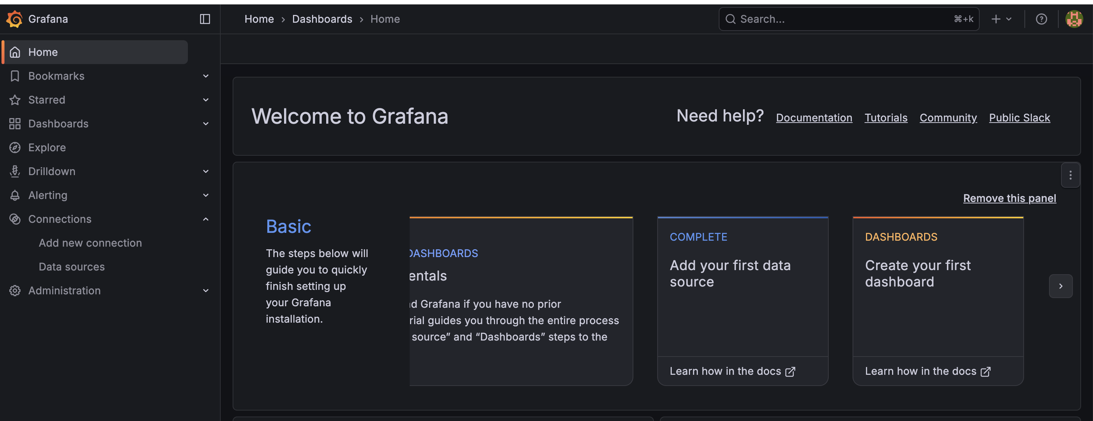Click the Basic heading text
Viewport: 1093px width, 421px height.
(x=289, y=227)
